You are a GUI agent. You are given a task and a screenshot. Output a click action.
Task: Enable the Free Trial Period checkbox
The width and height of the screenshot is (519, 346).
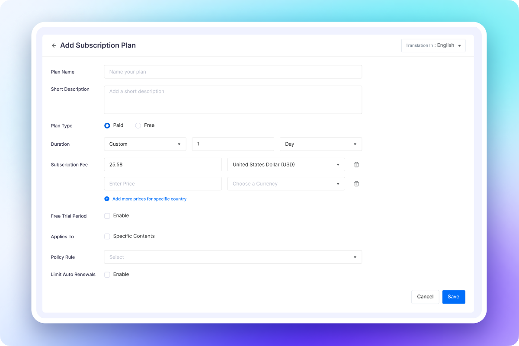tap(107, 216)
